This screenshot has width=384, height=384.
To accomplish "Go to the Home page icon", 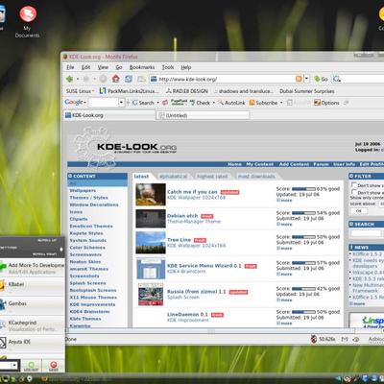I will pyautogui.click(x=116, y=79).
